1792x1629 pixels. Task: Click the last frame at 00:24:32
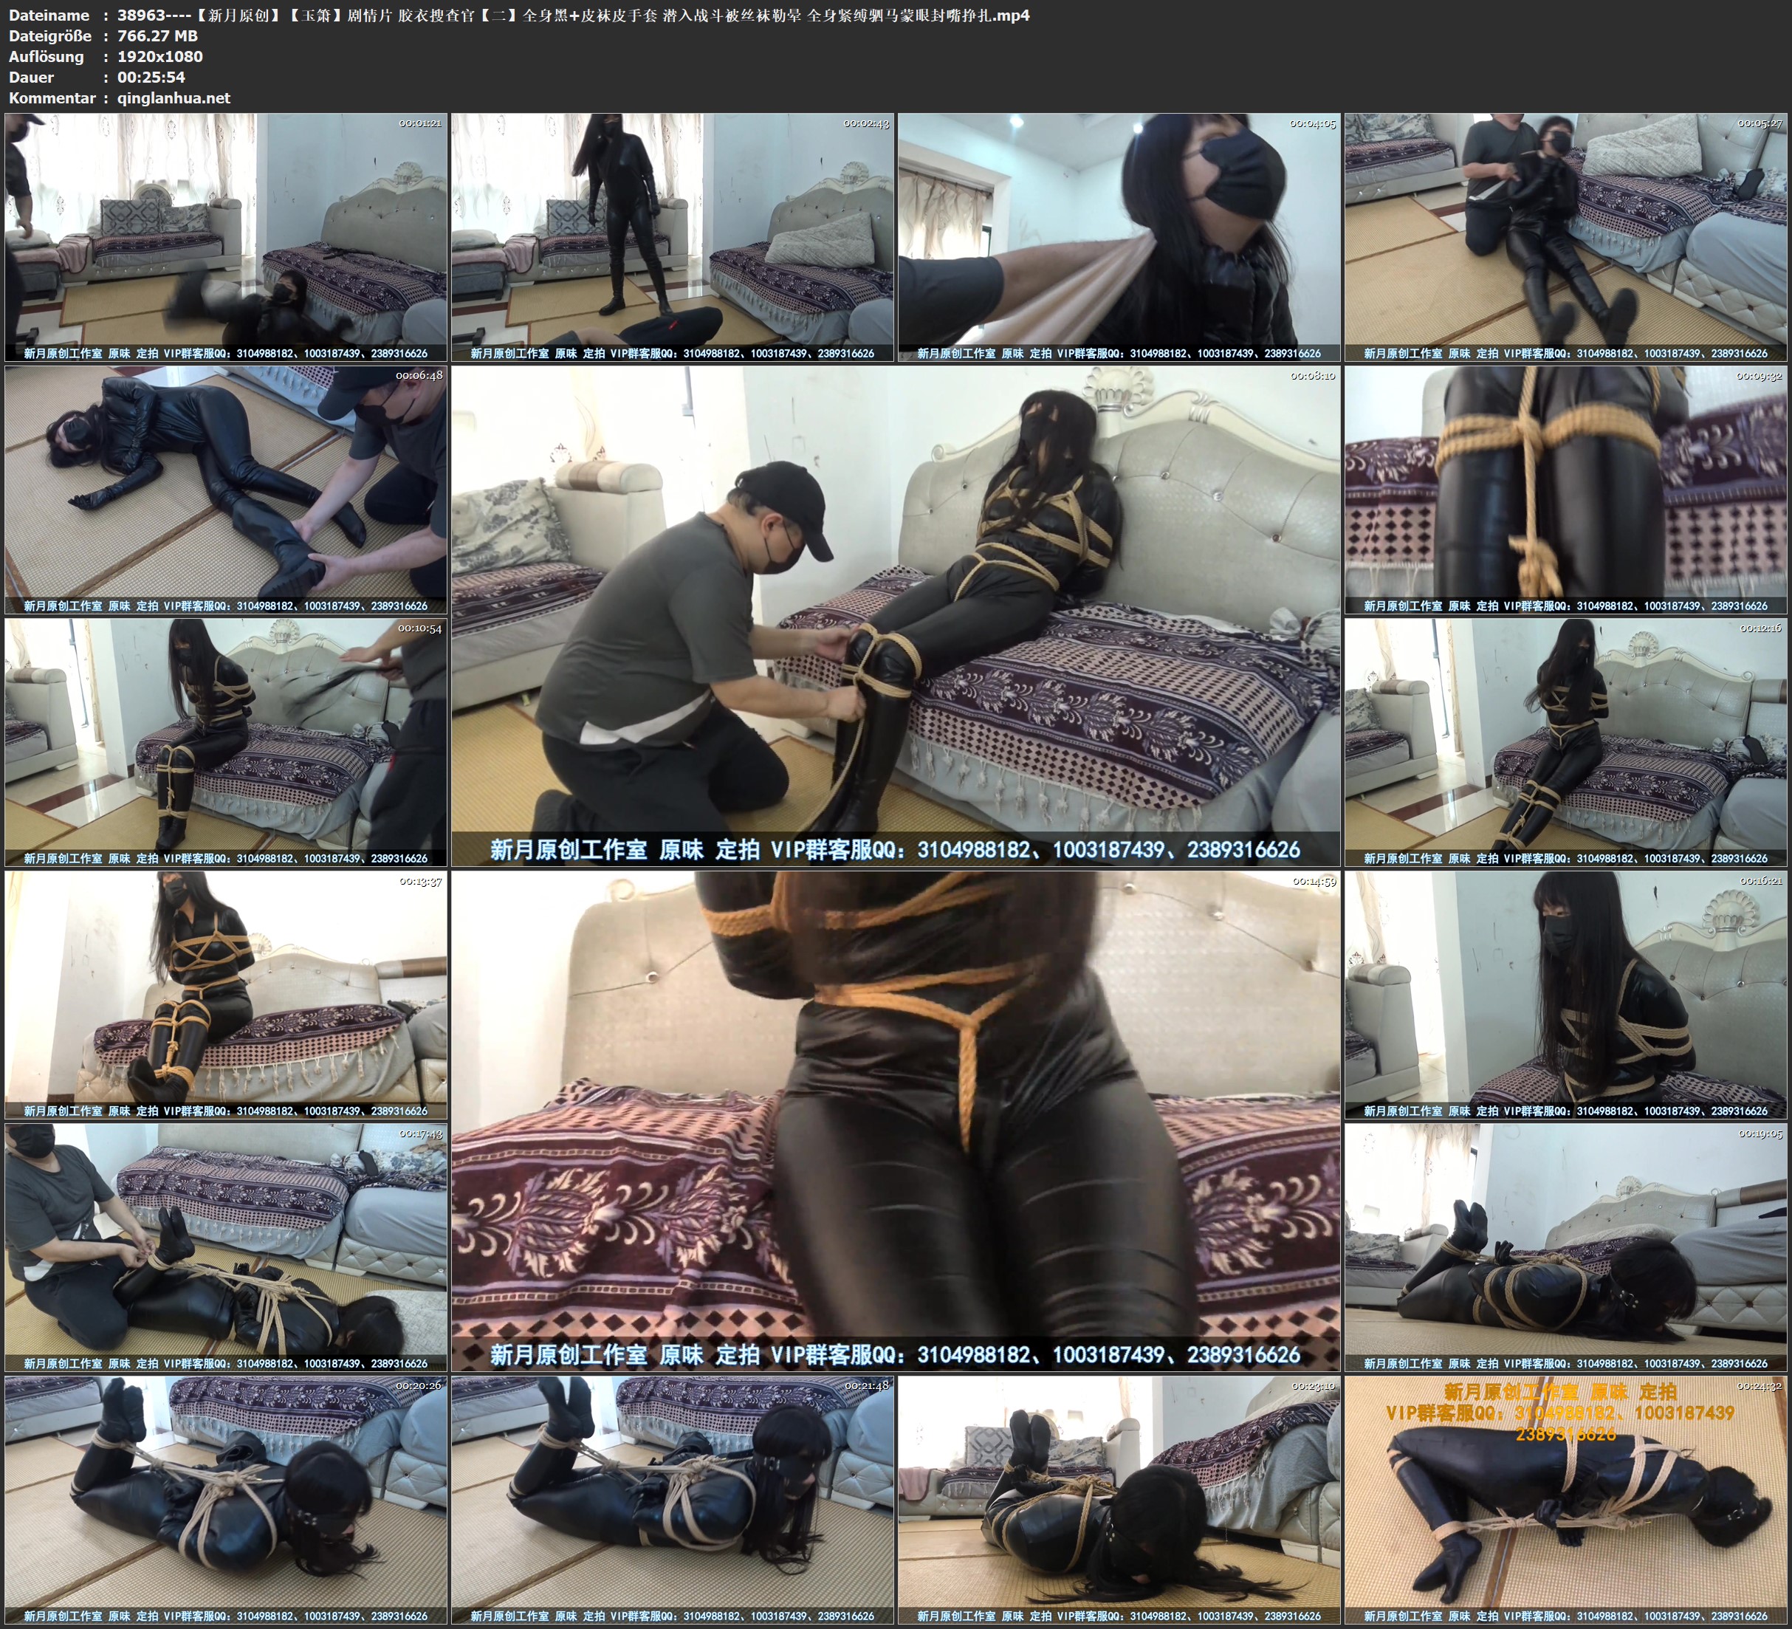click(x=1565, y=1500)
